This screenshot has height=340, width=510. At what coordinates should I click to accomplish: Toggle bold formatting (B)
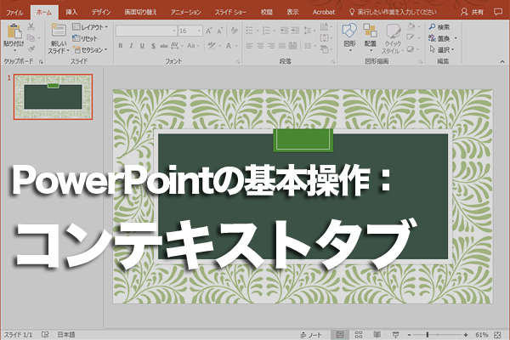click(120, 47)
